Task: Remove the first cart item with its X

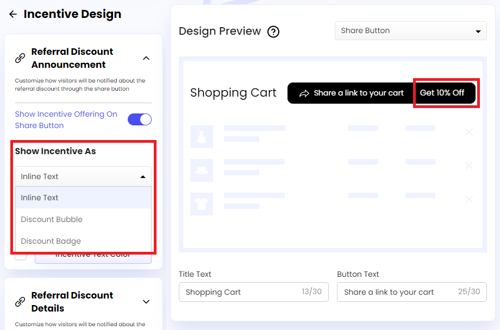Action: point(468,131)
